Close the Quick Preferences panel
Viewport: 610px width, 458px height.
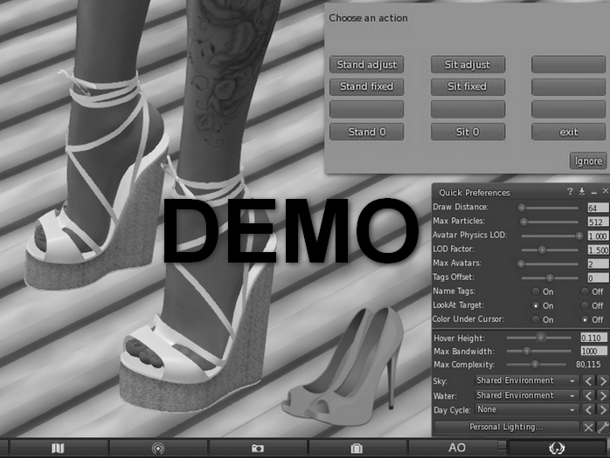point(606,191)
